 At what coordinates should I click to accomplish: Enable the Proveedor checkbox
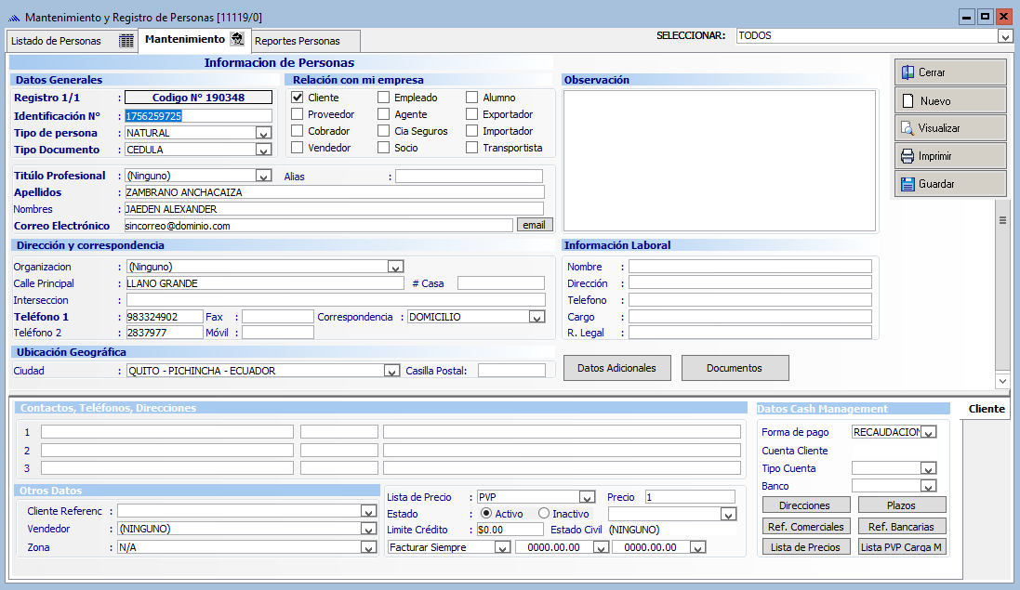[298, 114]
